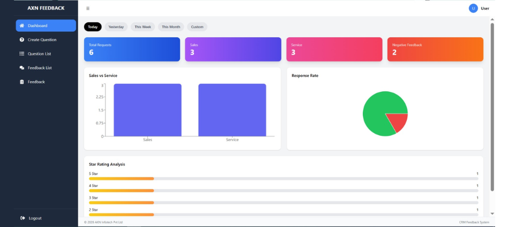Open the Negative Feedback card
Screen dimensions: 509x227
tap(435, 49)
